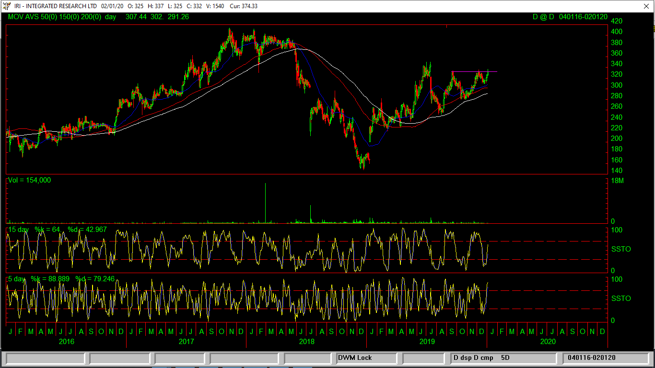
Task: Click the IRI - INTEGRATED RESEARCH LTD title text
Action: tap(56, 6)
